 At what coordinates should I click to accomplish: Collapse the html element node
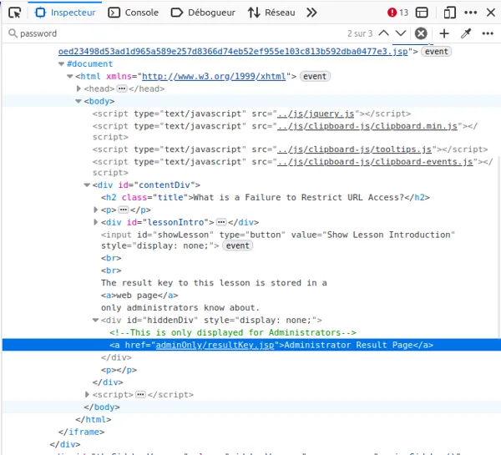pyautogui.click(x=70, y=76)
